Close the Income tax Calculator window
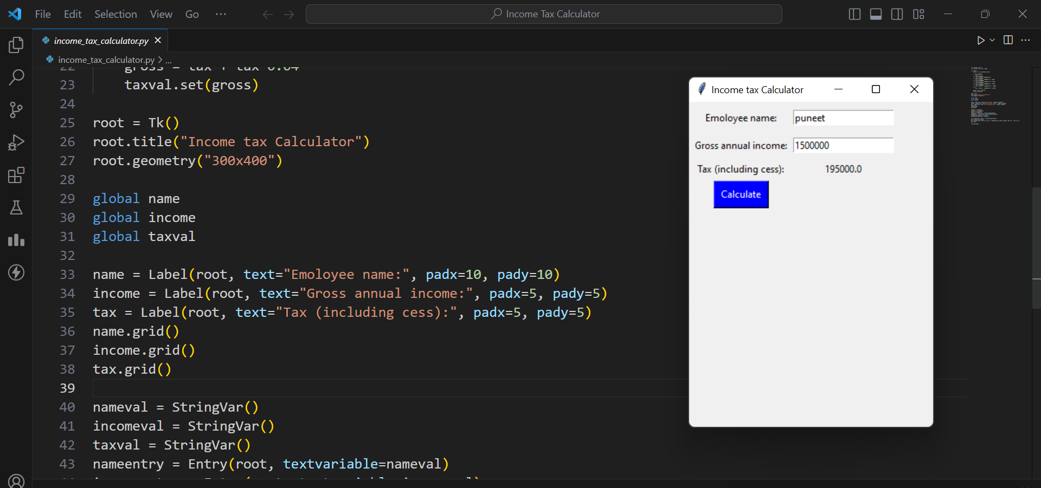 click(x=914, y=89)
